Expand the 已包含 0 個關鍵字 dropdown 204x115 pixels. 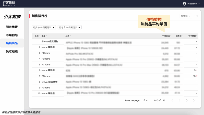[69, 27]
